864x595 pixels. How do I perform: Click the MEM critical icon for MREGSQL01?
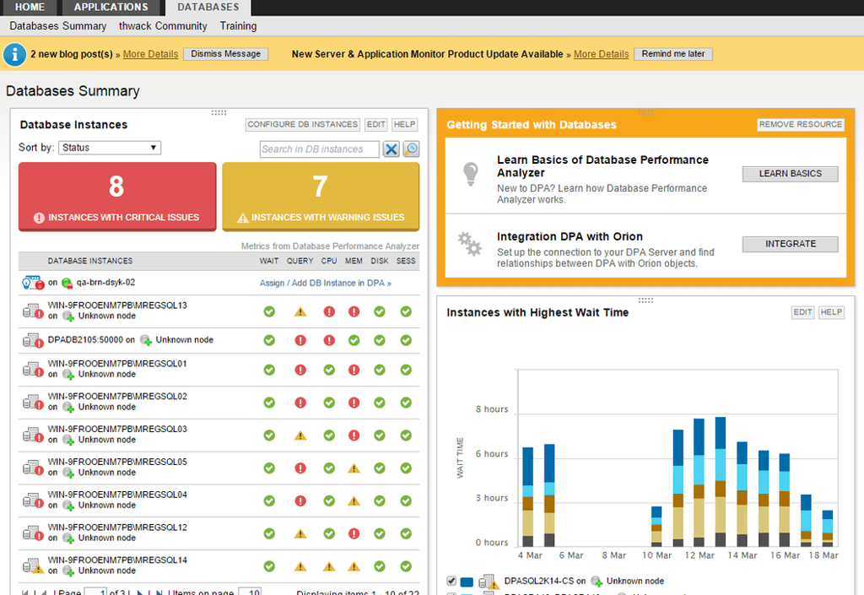(354, 371)
